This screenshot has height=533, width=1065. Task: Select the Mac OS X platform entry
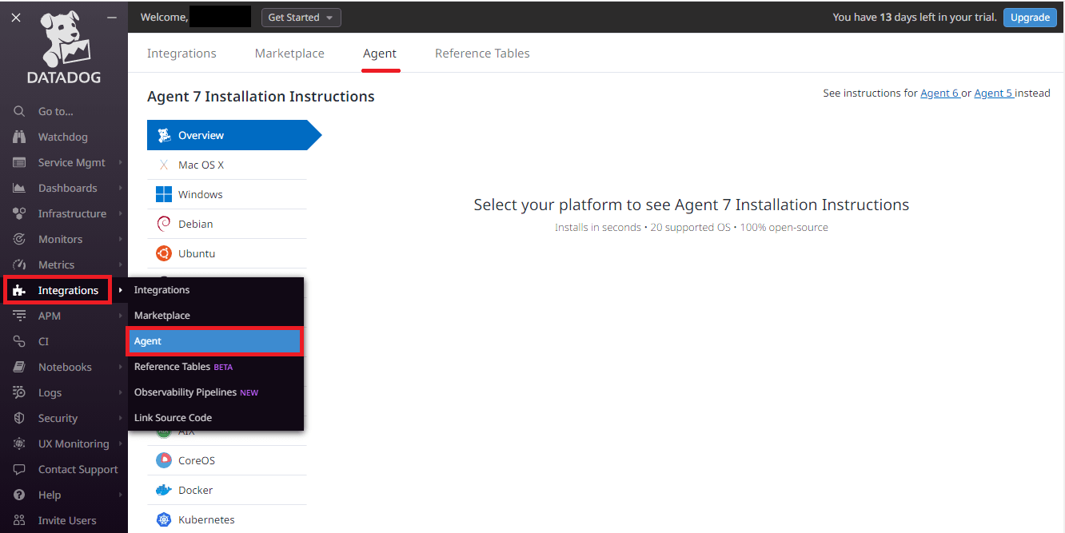coord(227,165)
